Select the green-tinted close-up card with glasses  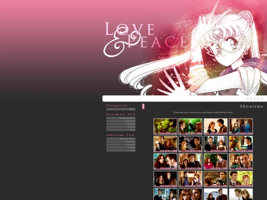165,126
